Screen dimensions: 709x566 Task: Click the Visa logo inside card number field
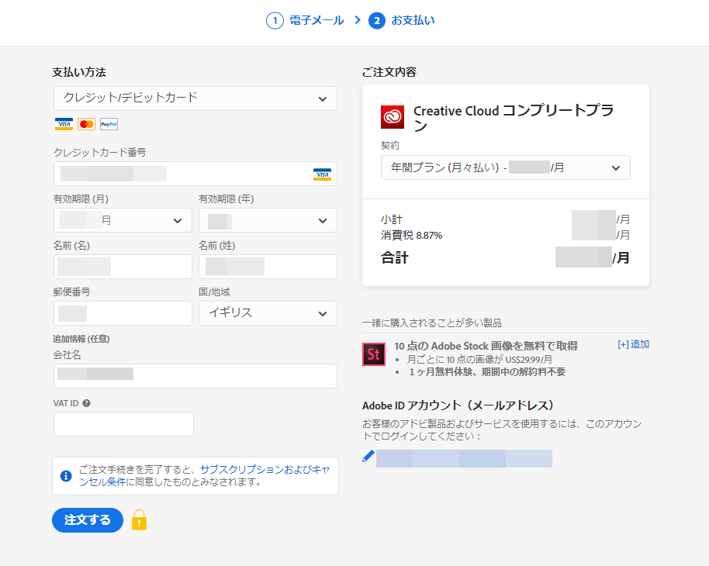tap(323, 174)
